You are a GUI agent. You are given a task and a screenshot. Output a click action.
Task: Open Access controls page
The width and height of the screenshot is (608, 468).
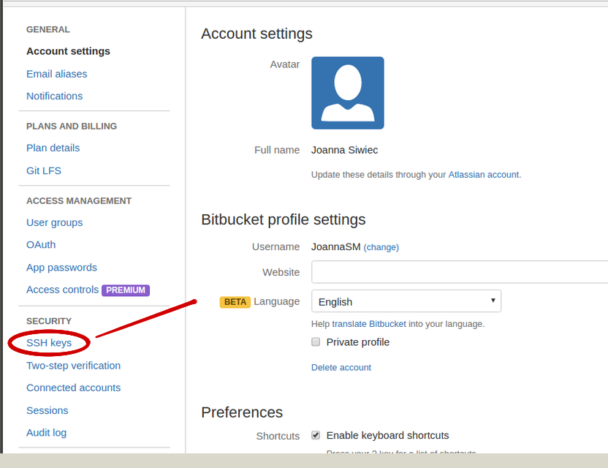point(62,290)
